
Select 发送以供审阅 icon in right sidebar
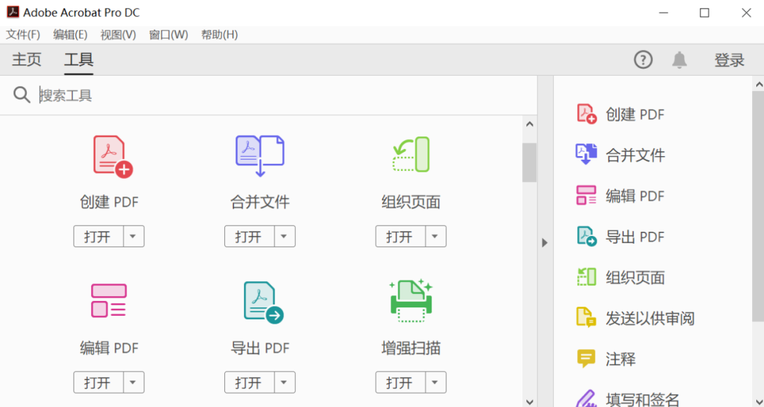pos(586,317)
